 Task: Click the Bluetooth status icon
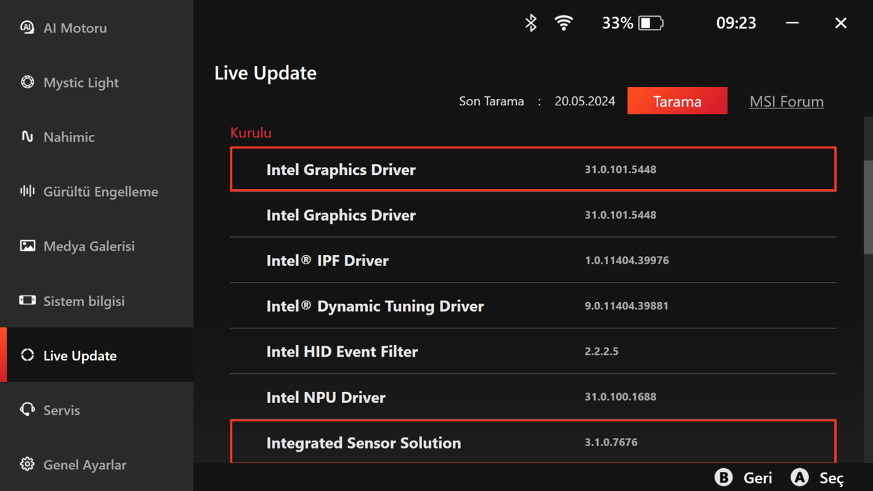[x=531, y=23]
